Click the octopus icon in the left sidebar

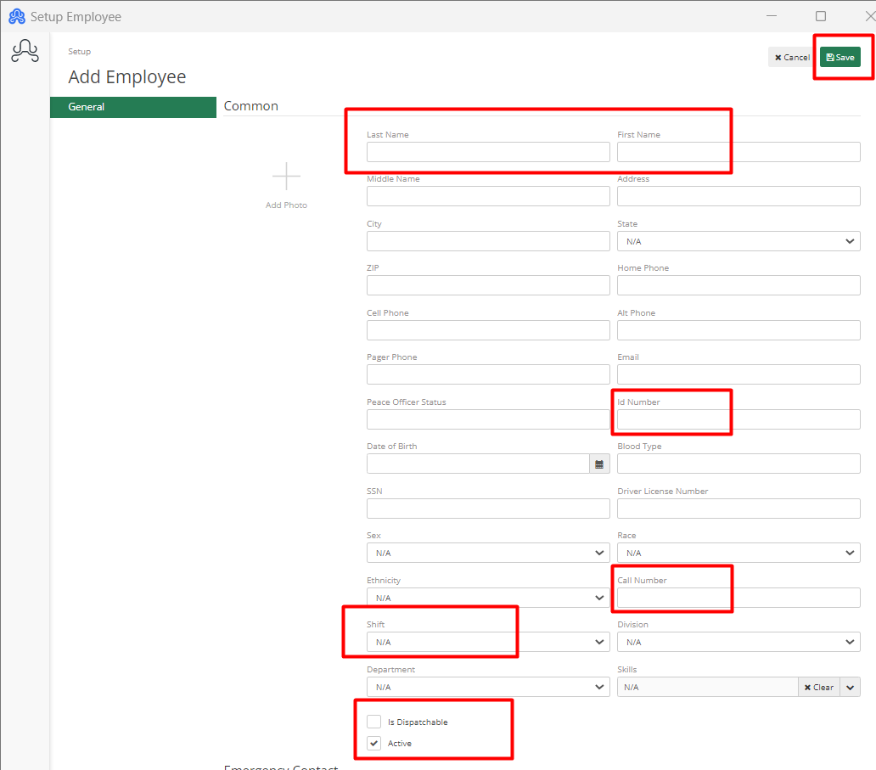[25, 51]
